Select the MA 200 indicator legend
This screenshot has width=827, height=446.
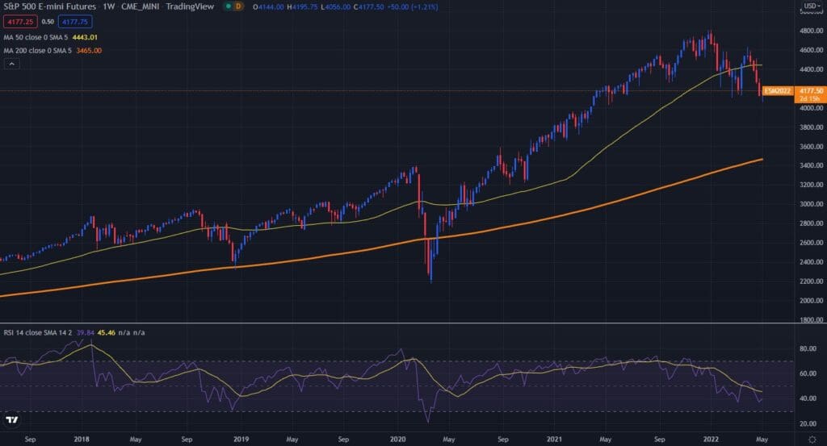34,50
